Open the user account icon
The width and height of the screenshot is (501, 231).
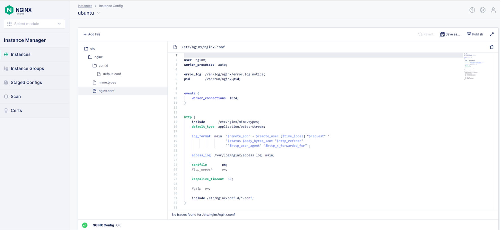click(x=493, y=10)
